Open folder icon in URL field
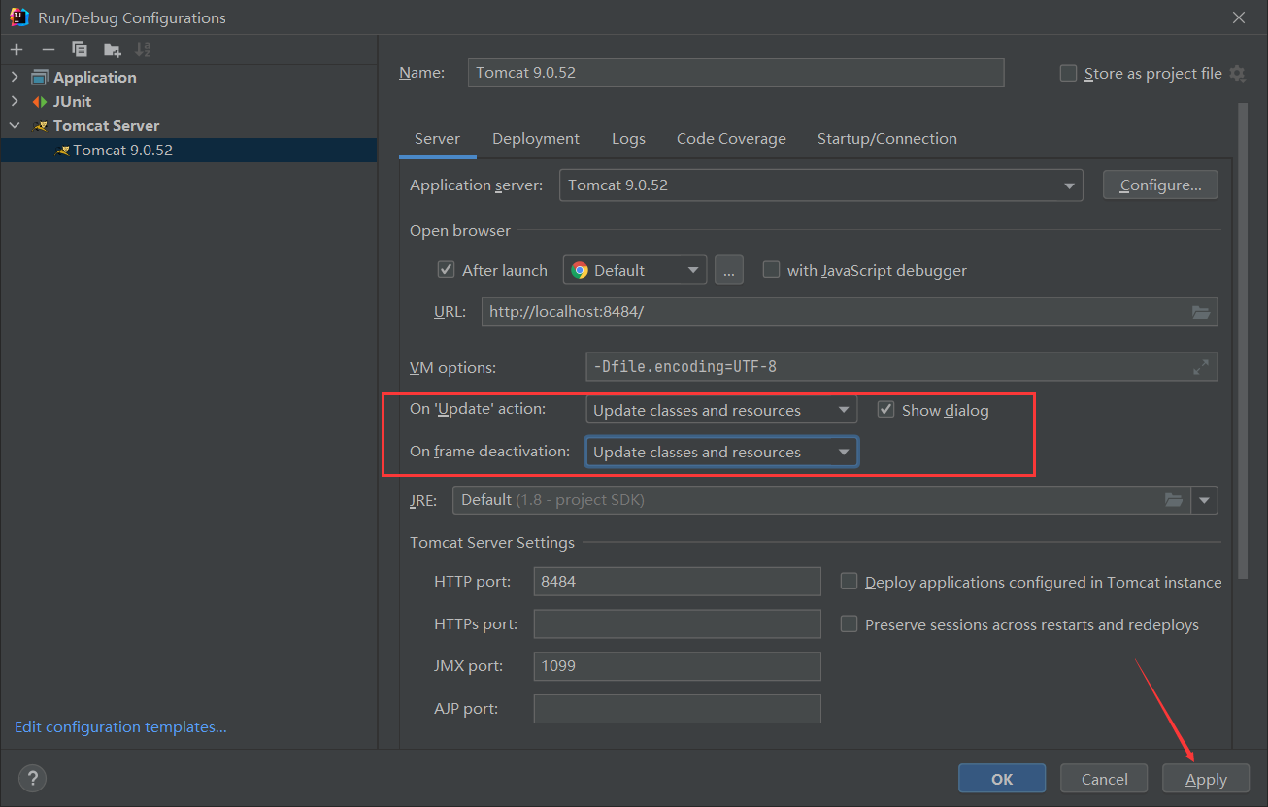Screen dimensions: 1268x807 (x=1201, y=312)
